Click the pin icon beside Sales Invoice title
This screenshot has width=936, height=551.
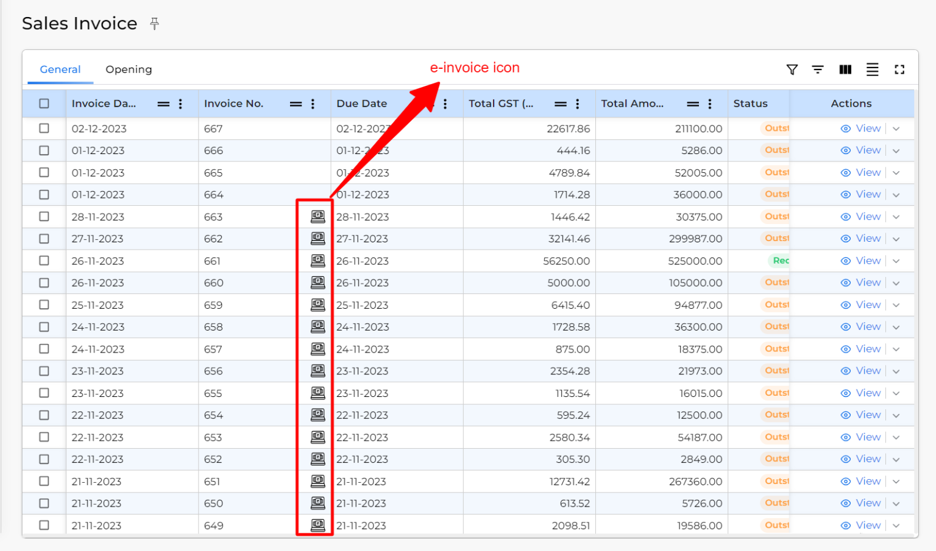coord(154,23)
